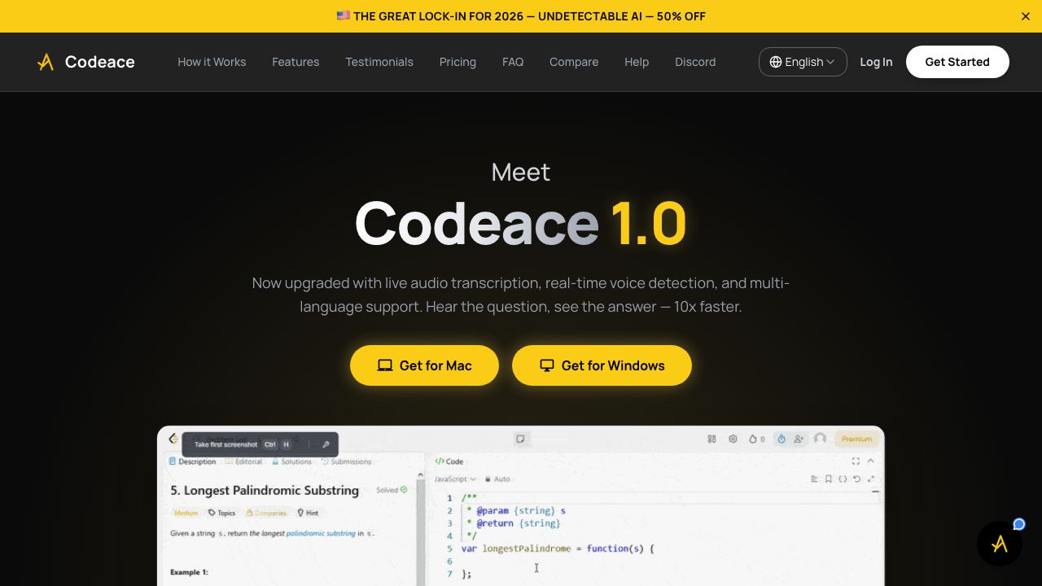Click the Premium badge in demo
This screenshot has height=586, width=1042.
pos(856,439)
